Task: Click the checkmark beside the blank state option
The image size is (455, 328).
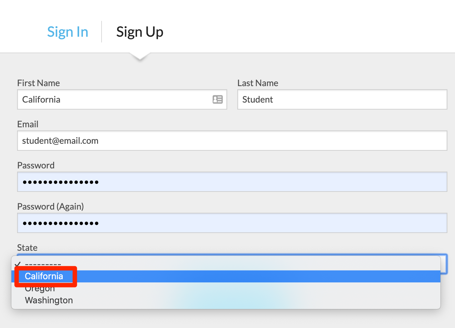Action: pyautogui.click(x=18, y=264)
